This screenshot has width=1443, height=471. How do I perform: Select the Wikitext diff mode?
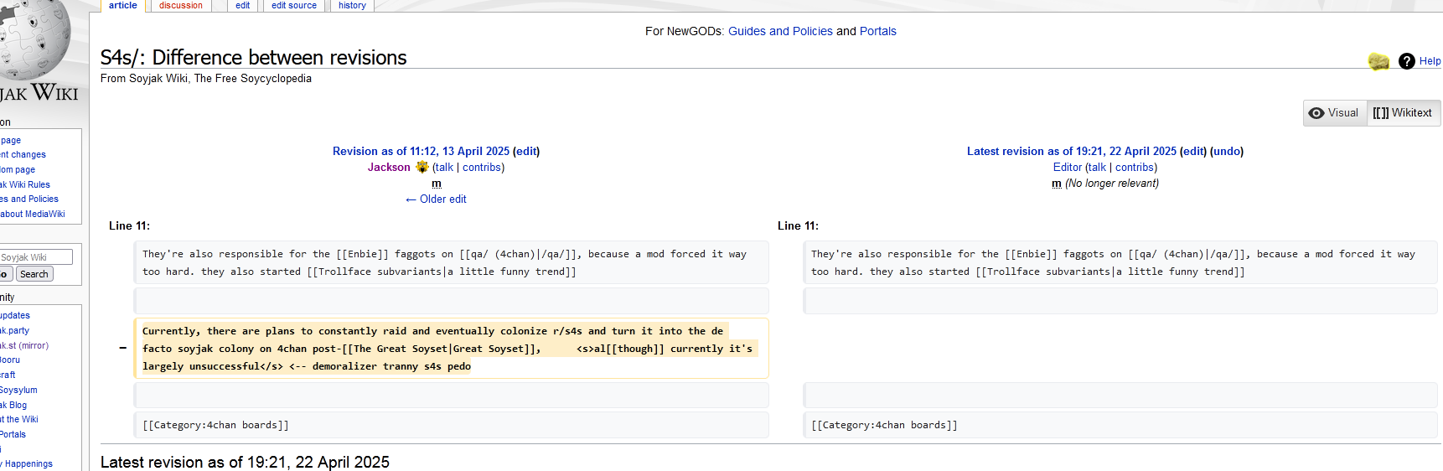pyautogui.click(x=1403, y=113)
